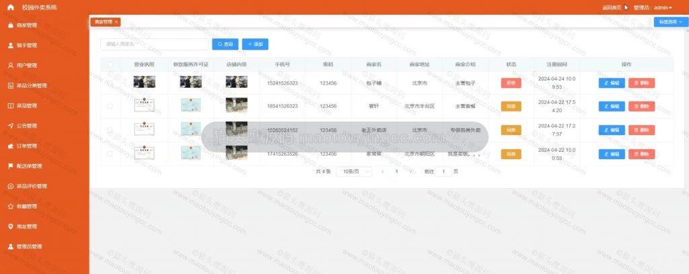Open the 管理员: admin dropdown
689x274 pixels.
(653, 7)
